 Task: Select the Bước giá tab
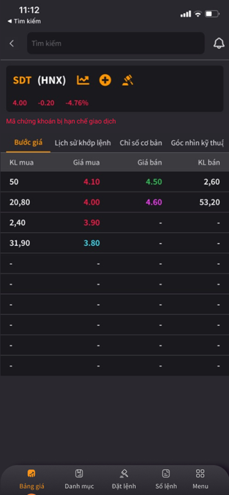[x=28, y=143]
